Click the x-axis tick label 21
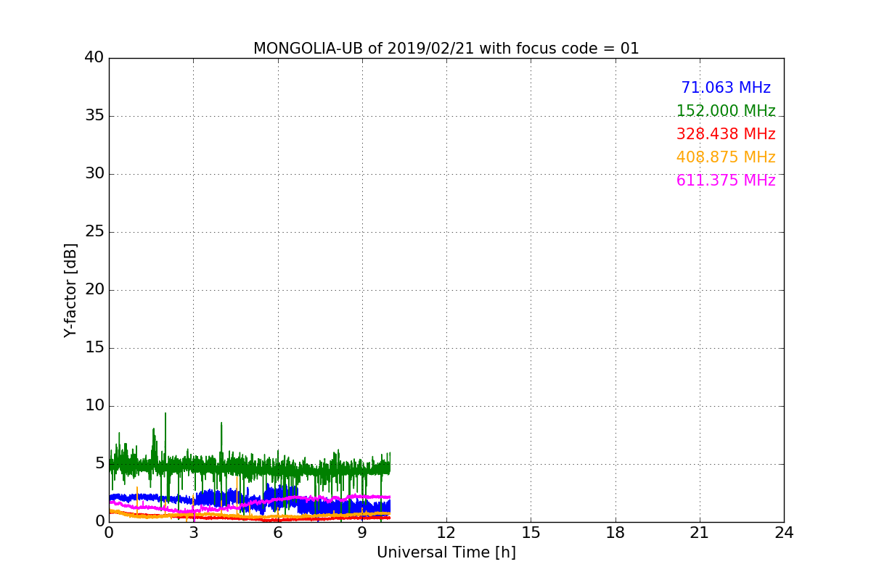The height and width of the screenshot is (580, 871). tap(700, 533)
